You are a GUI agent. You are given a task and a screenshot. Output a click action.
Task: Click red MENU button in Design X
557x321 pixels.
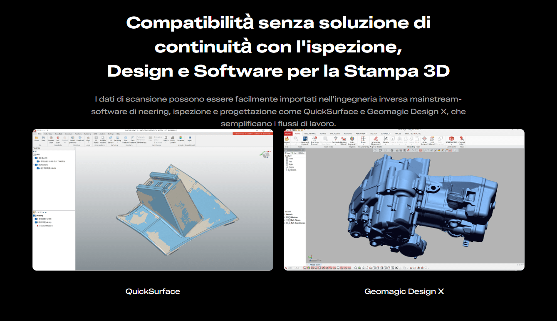pos(288,133)
